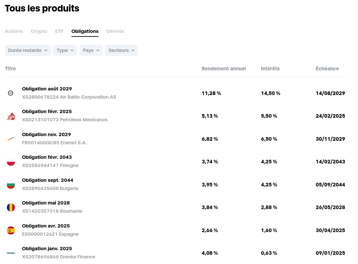
Task: Open the Pays filter dropdown
Action: point(91,50)
